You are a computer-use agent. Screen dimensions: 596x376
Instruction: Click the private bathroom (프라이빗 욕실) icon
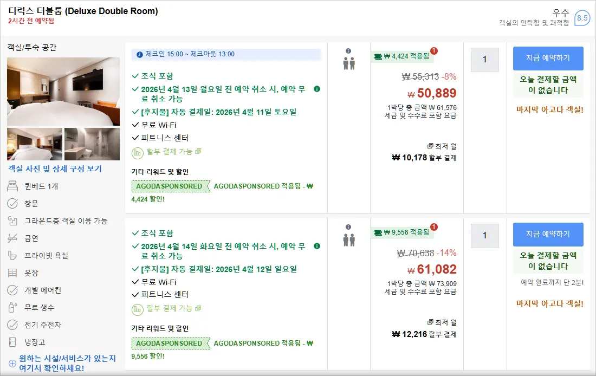point(12,256)
